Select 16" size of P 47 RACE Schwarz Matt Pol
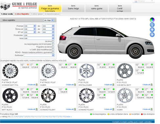Viewport: 160px width, 124px height. (25, 66)
